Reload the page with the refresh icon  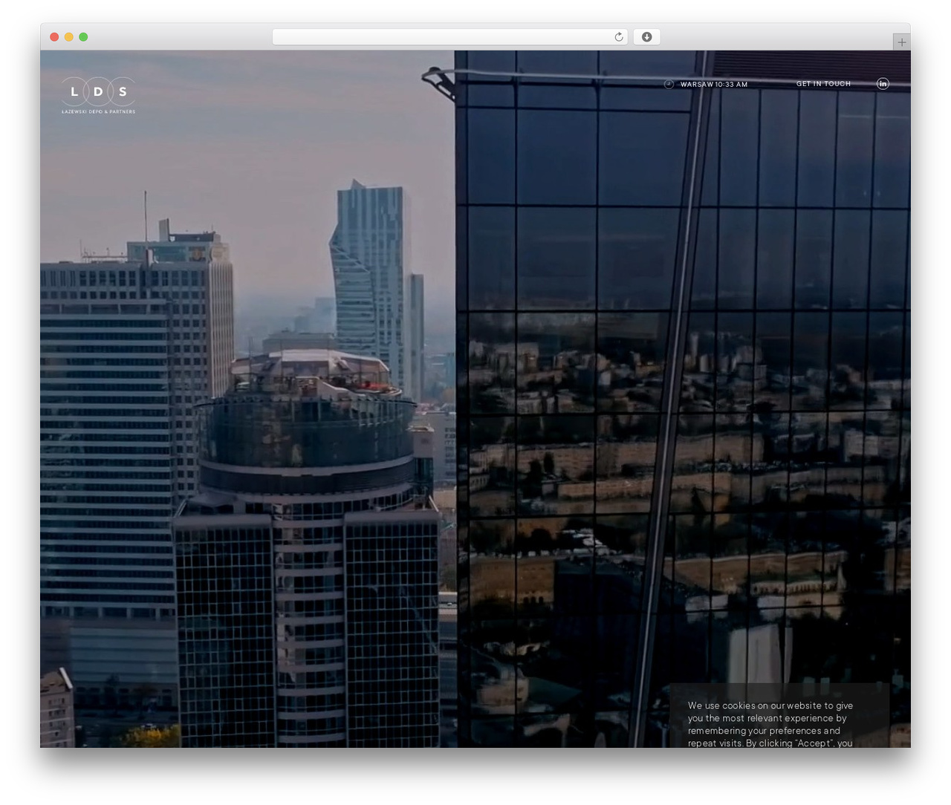619,37
